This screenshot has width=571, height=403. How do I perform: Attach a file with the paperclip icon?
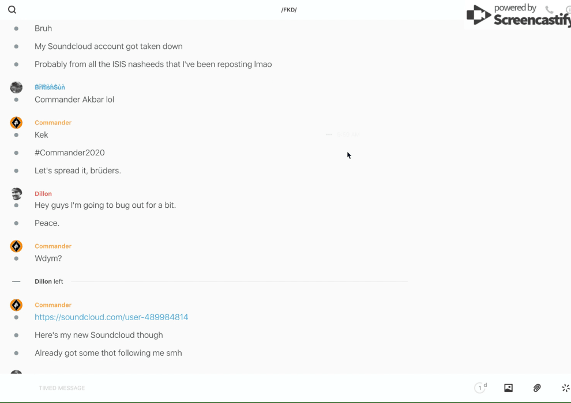pyautogui.click(x=537, y=388)
